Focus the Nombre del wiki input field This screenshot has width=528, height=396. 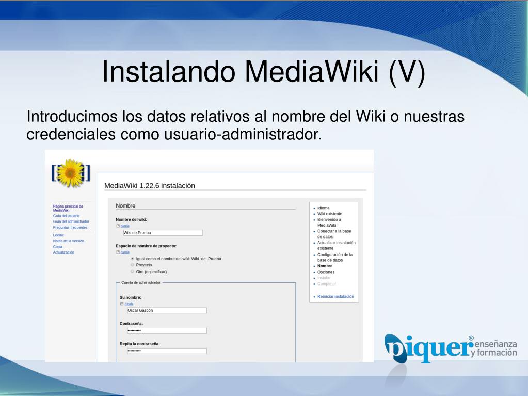[x=163, y=233]
